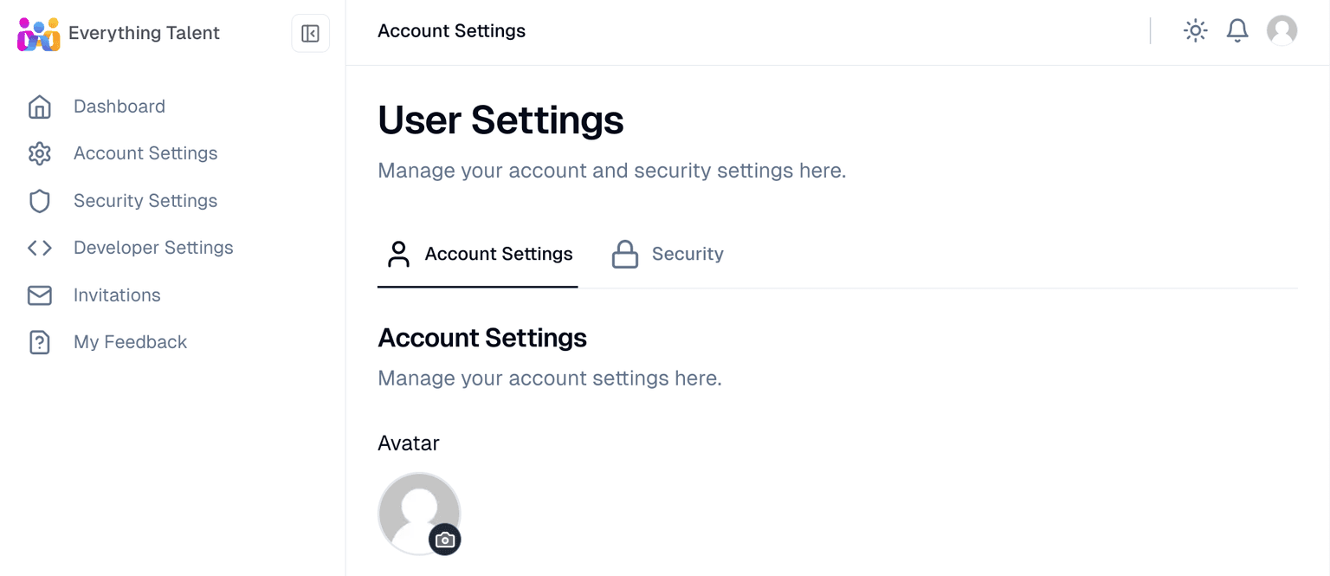
Task: Click the Account Settings header link
Action: pyautogui.click(x=451, y=30)
